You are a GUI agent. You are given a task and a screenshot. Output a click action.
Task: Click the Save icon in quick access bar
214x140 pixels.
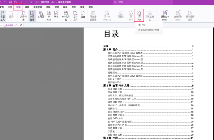[x=5, y=2]
